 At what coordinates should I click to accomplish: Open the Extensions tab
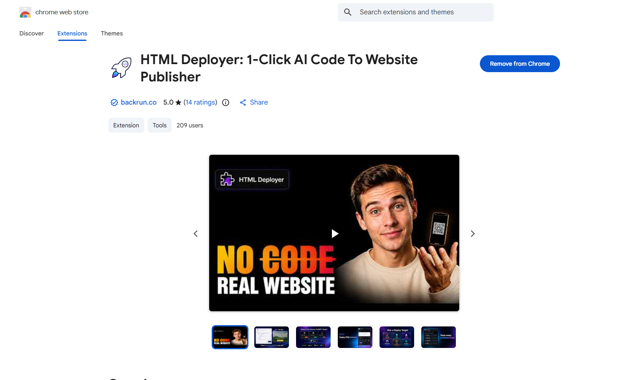coord(72,33)
